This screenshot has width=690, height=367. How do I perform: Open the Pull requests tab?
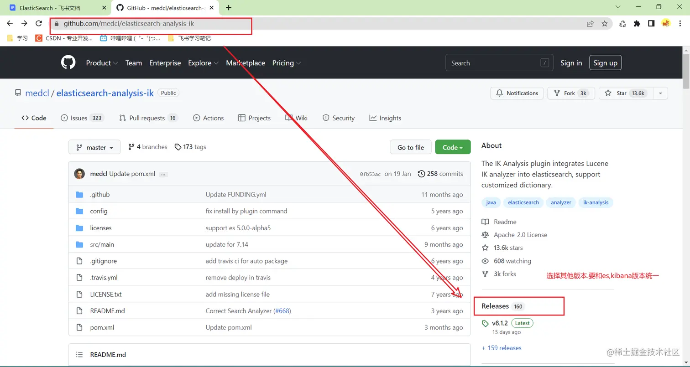coord(148,118)
